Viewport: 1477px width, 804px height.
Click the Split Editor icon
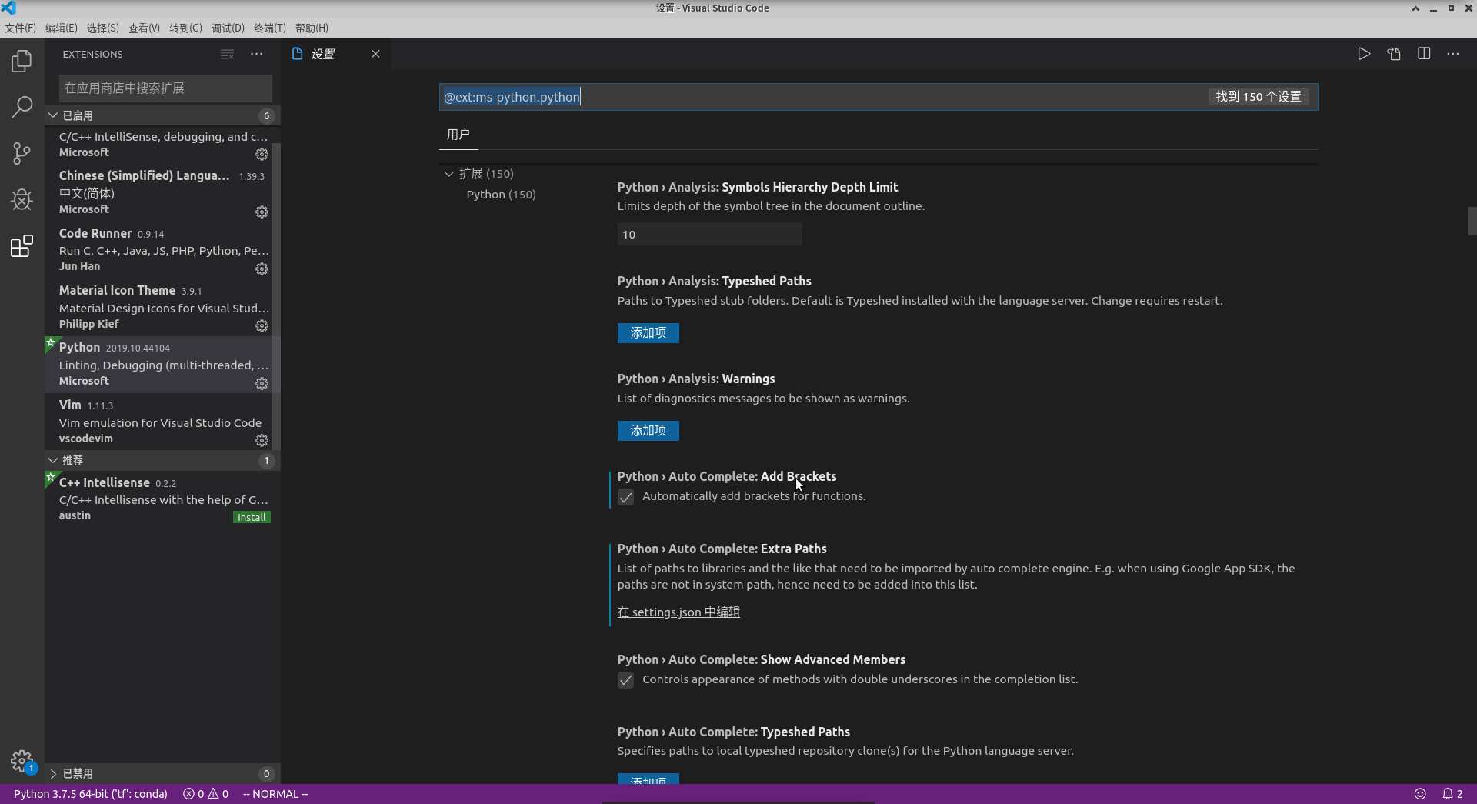coord(1424,54)
